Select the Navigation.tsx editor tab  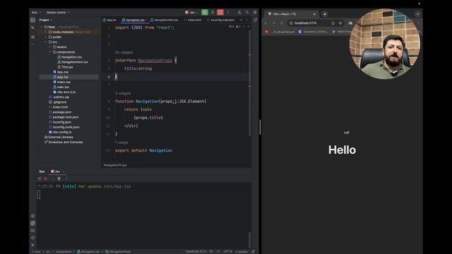coord(134,20)
